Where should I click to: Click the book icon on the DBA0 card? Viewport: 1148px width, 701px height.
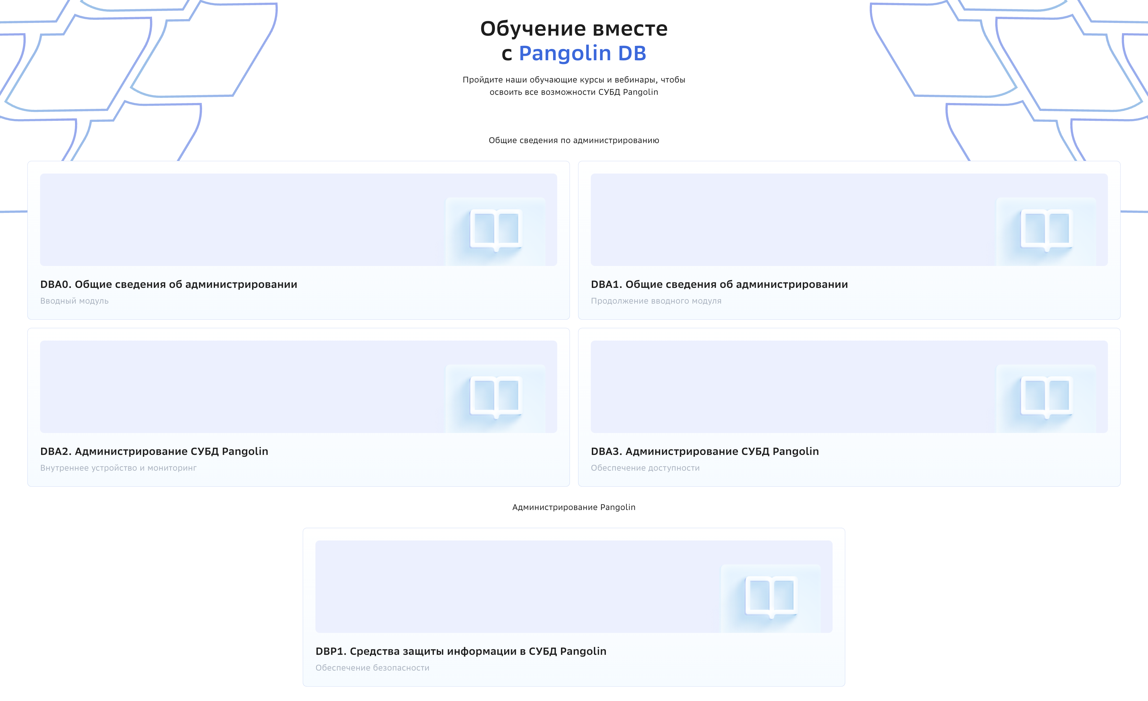click(x=496, y=231)
